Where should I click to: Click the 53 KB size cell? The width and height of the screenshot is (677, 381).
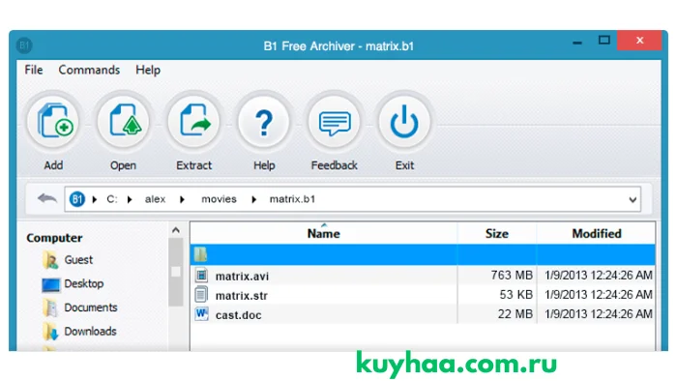515,295
